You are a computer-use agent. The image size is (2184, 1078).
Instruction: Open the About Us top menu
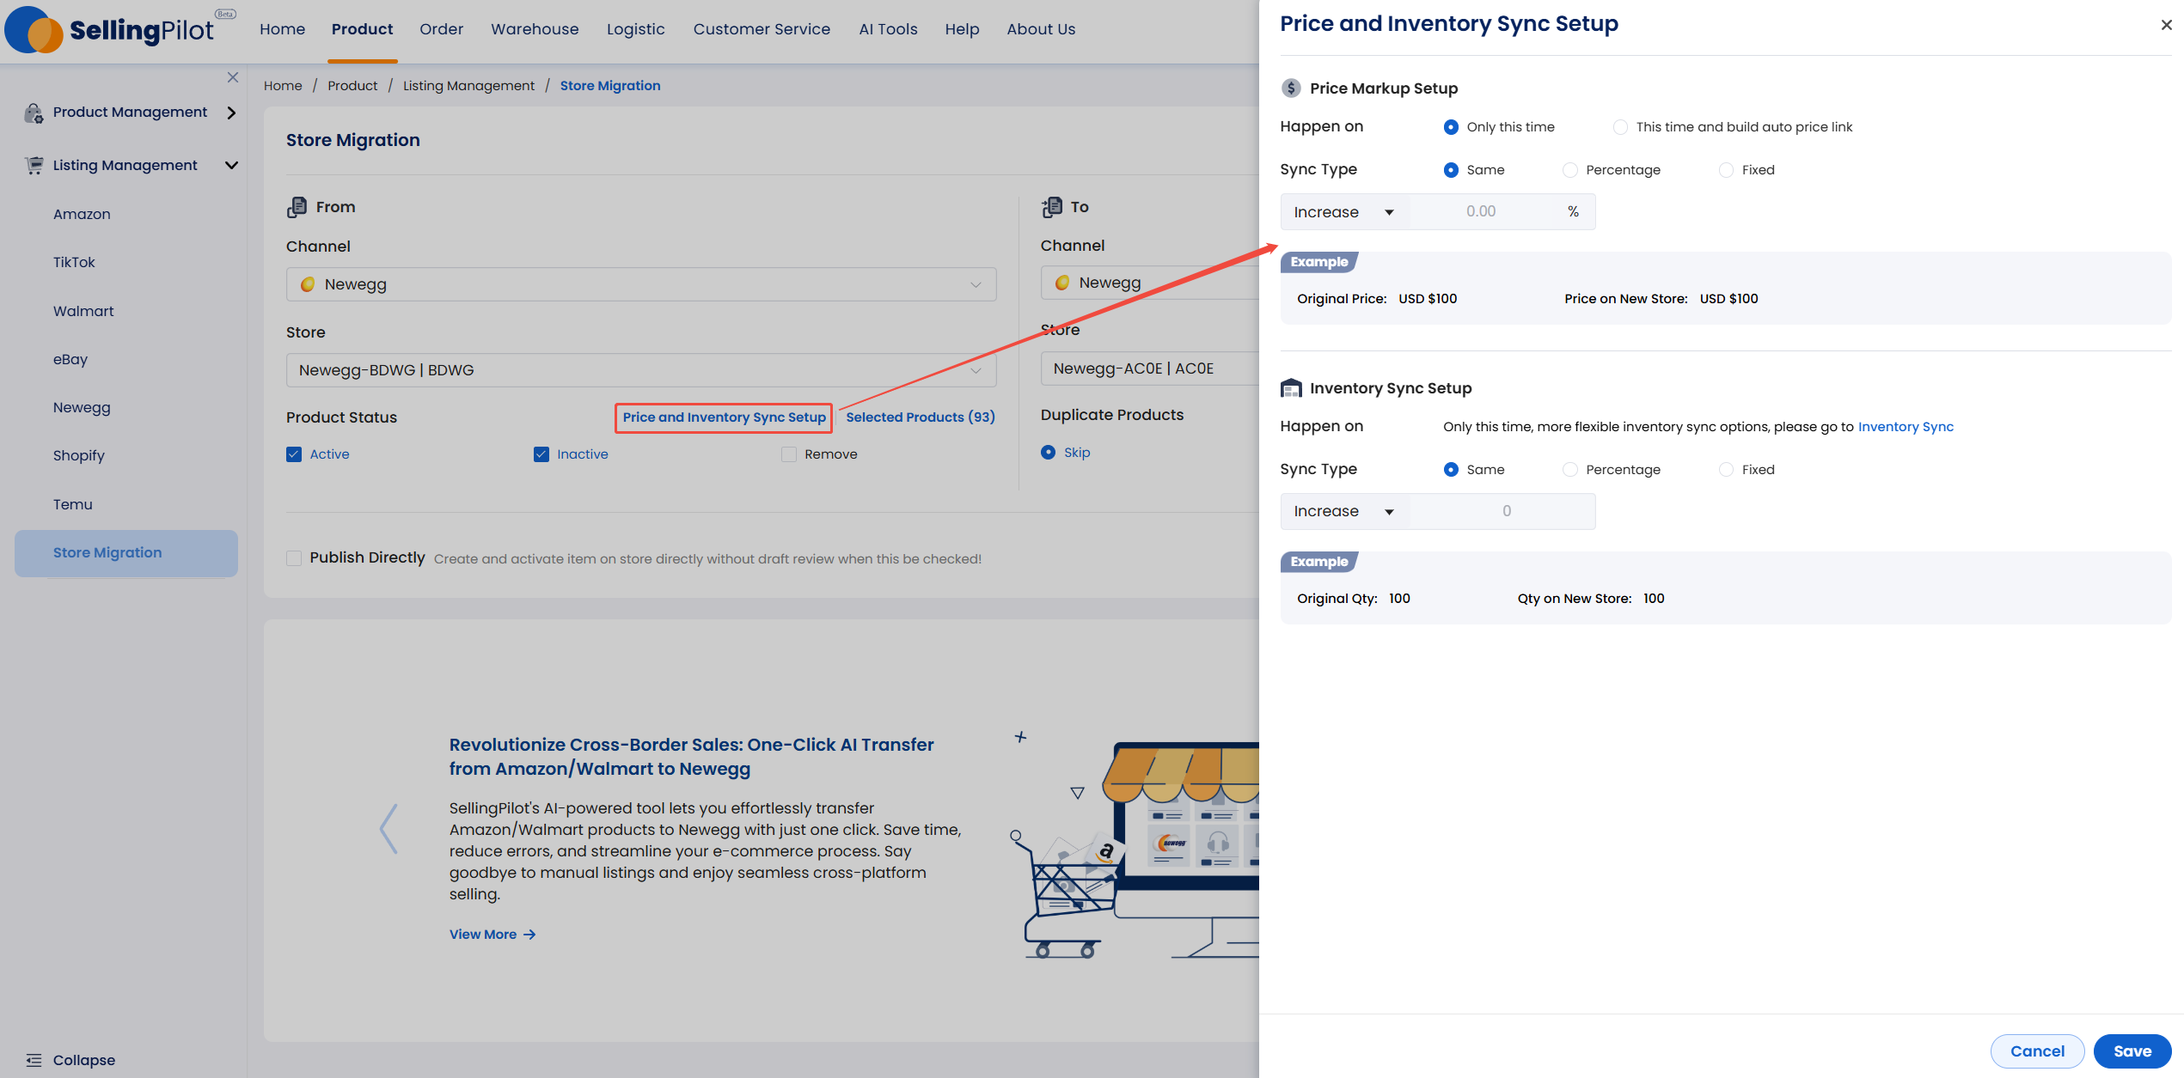(1041, 29)
